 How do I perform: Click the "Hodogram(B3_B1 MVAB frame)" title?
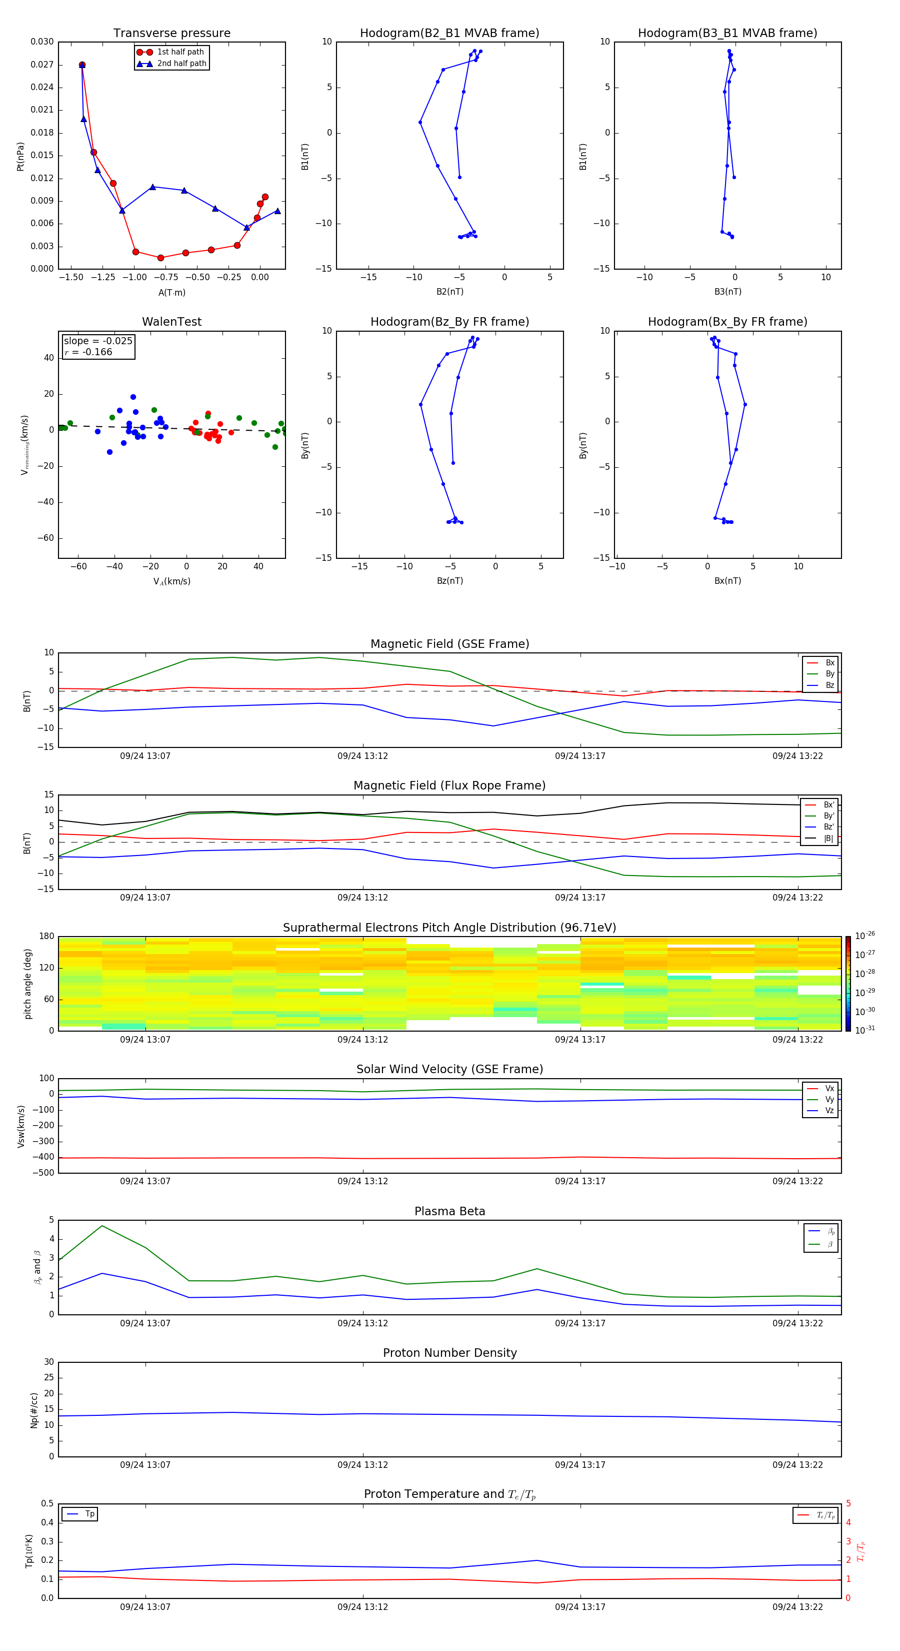coord(727,34)
